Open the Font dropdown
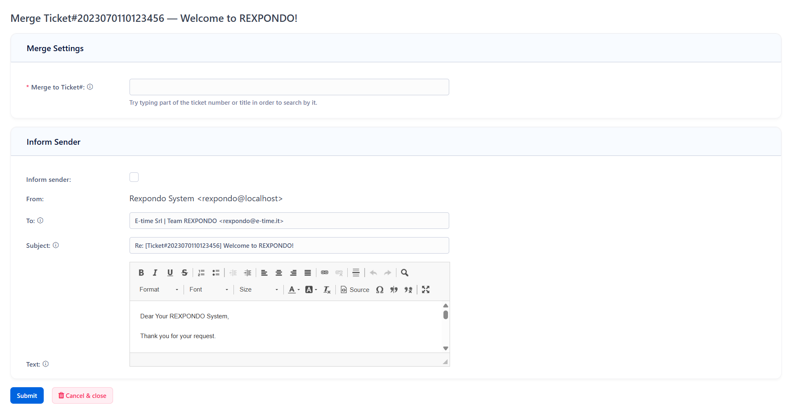The image size is (792, 414). point(209,289)
